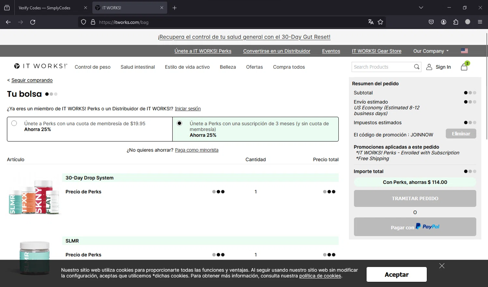Open Belleza menu
The width and height of the screenshot is (488, 287).
coord(228,67)
